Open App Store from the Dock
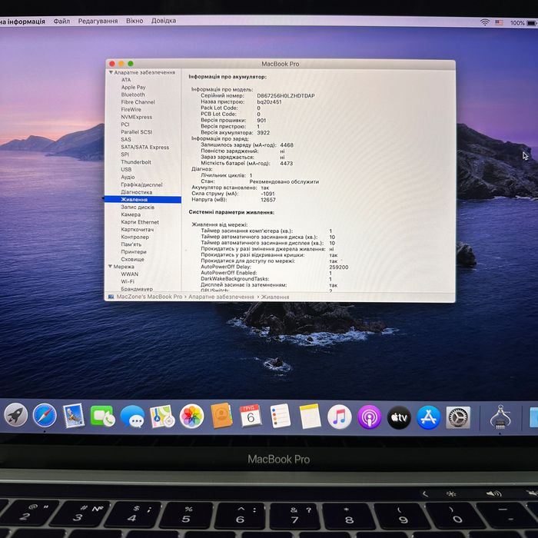Screen dimensions: 538x538 point(428,417)
